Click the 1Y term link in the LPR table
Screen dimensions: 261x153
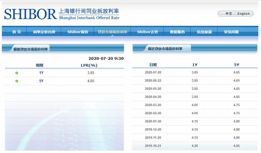click(41, 73)
